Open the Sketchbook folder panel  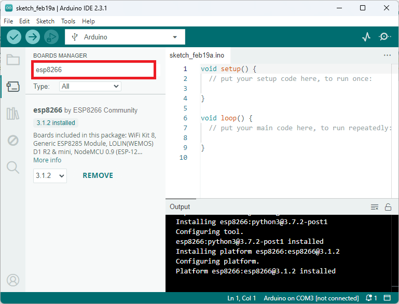pos(13,60)
